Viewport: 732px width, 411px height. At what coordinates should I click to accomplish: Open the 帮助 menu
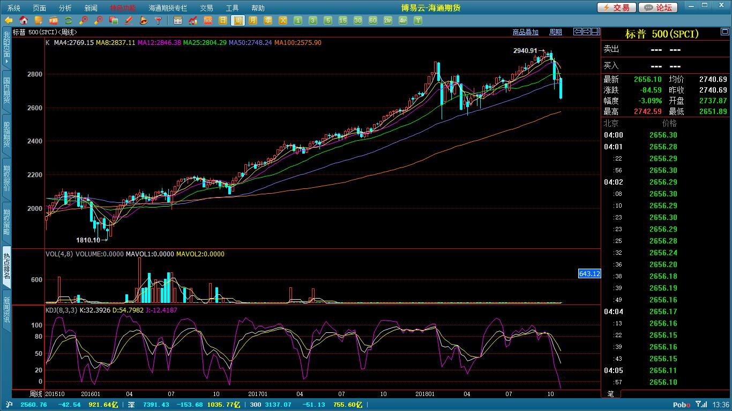pyautogui.click(x=258, y=8)
